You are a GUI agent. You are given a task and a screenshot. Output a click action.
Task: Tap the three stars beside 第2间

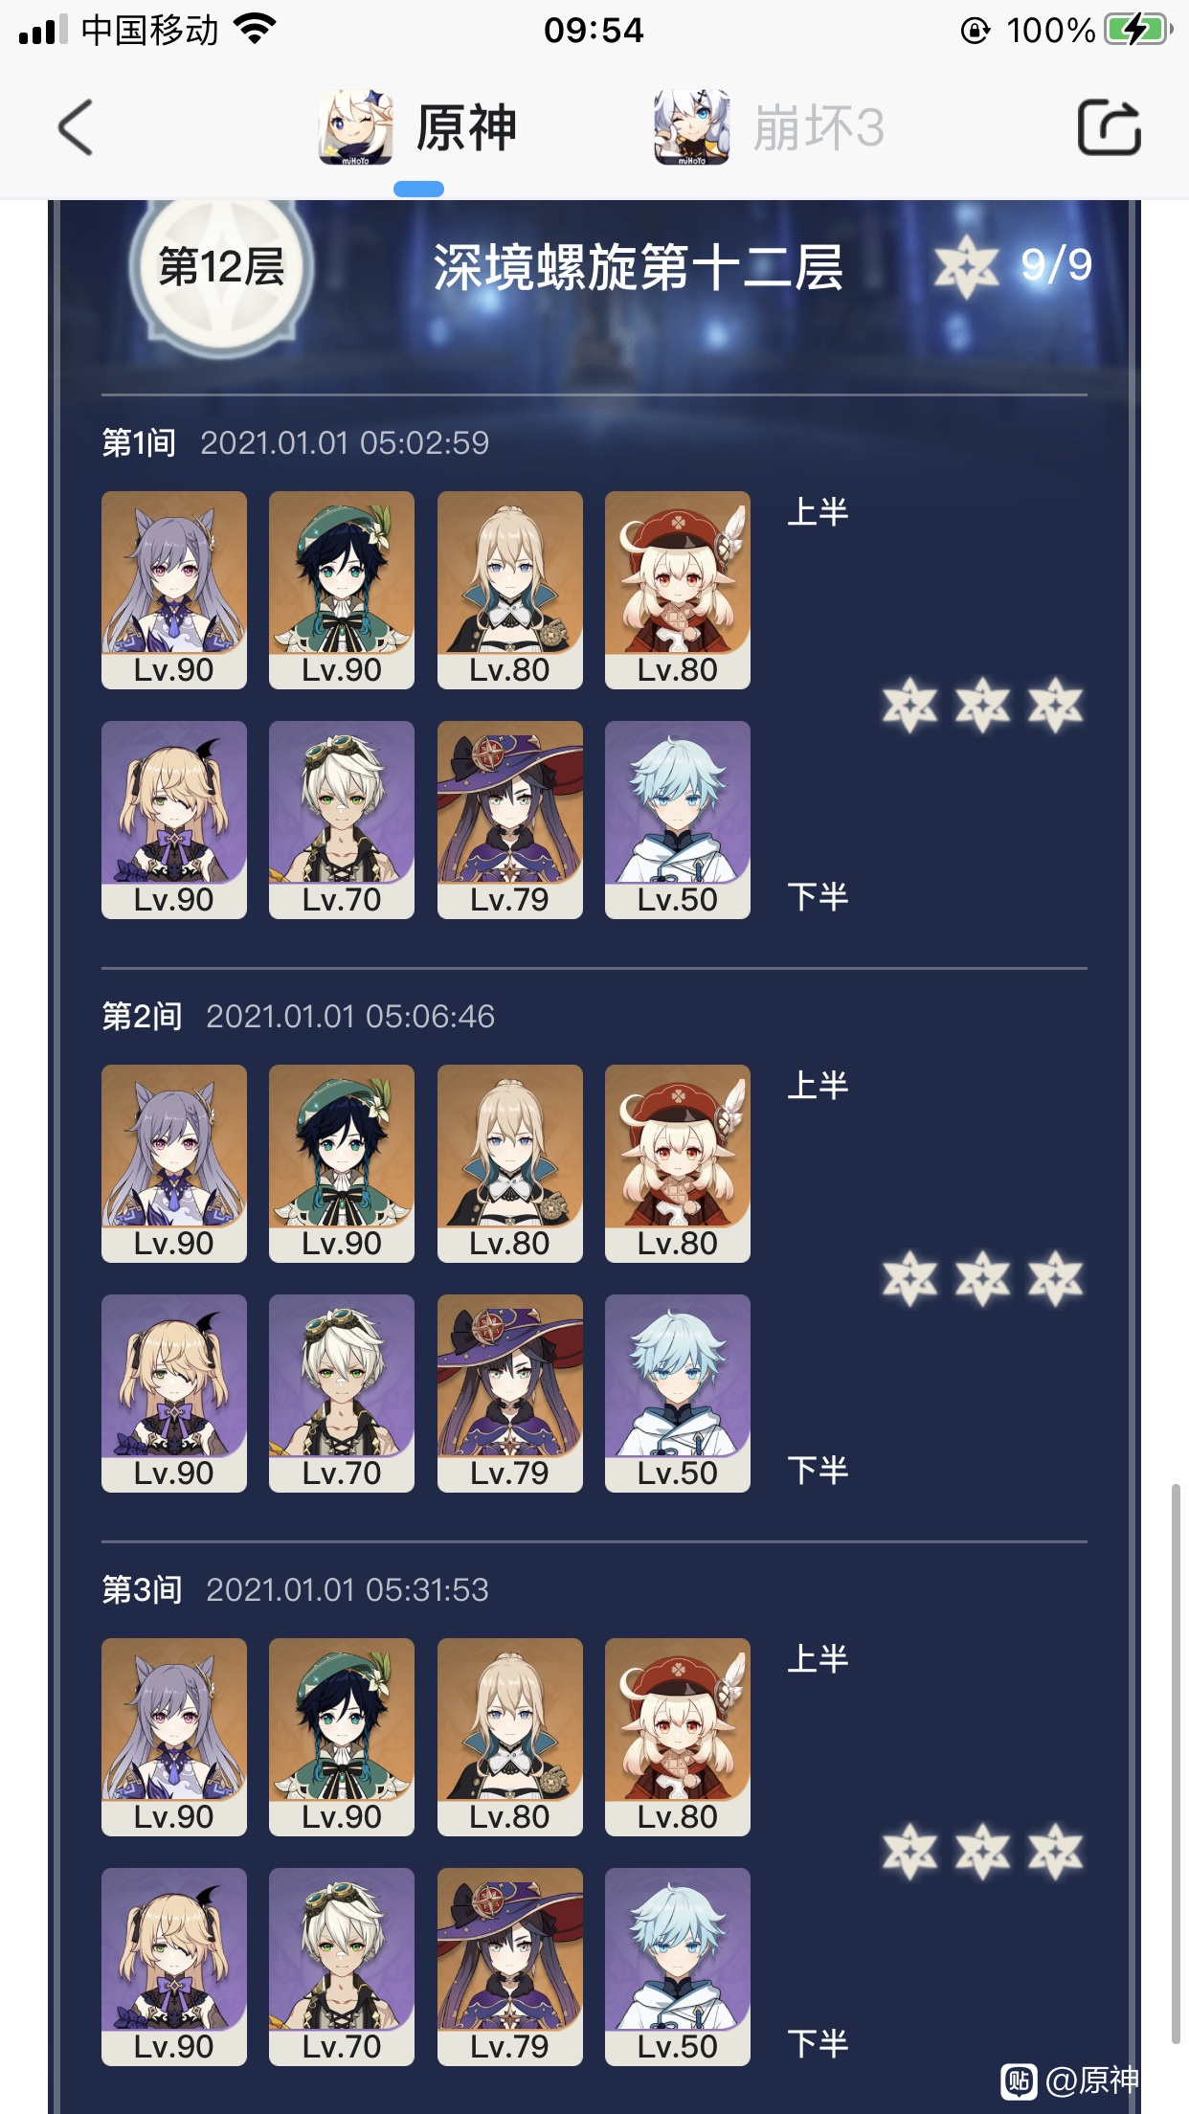[982, 1278]
